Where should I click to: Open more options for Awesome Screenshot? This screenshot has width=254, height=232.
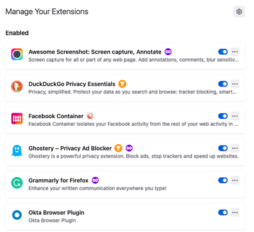tap(235, 51)
